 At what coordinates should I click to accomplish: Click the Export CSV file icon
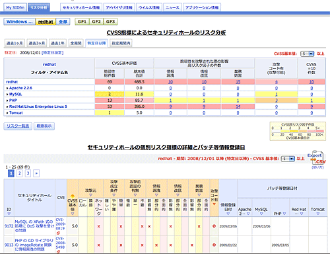(x=317, y=158)
